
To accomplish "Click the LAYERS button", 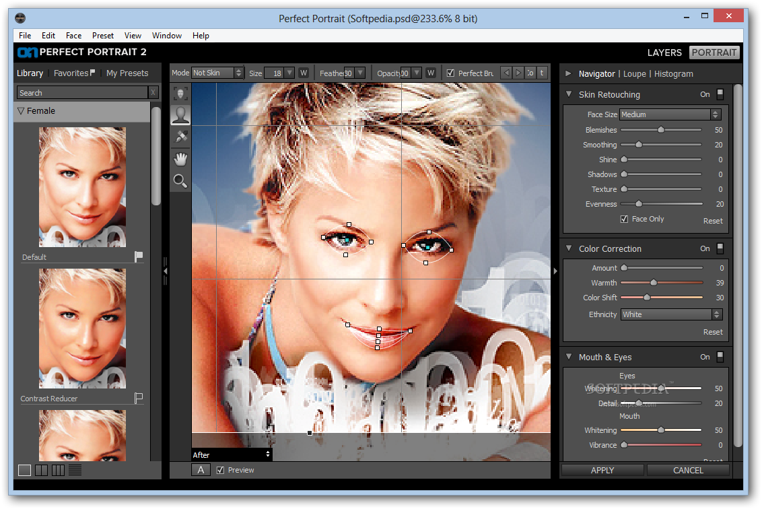I will [x=664, y=53].
